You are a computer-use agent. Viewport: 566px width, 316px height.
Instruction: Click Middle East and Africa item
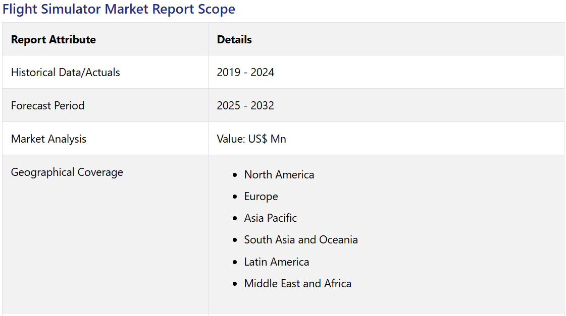[298, 284]
